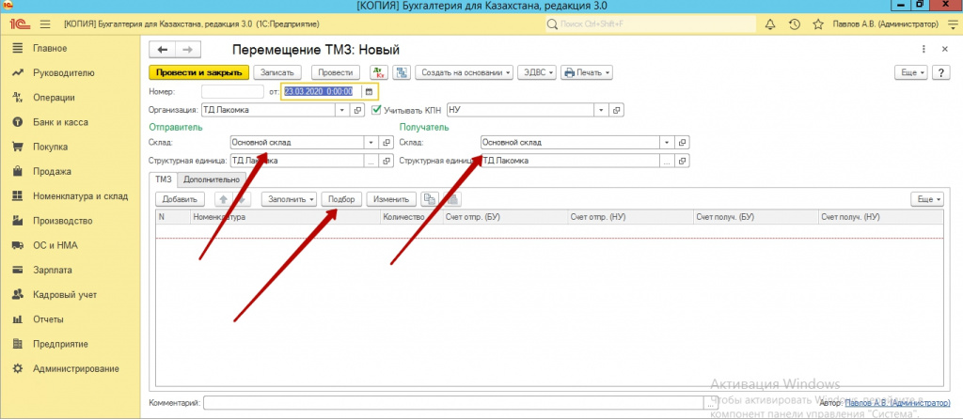Open Заполнить dropdown
Image resolution: width=963 pixels, height=419 pixels.
[x=290, y=199]
